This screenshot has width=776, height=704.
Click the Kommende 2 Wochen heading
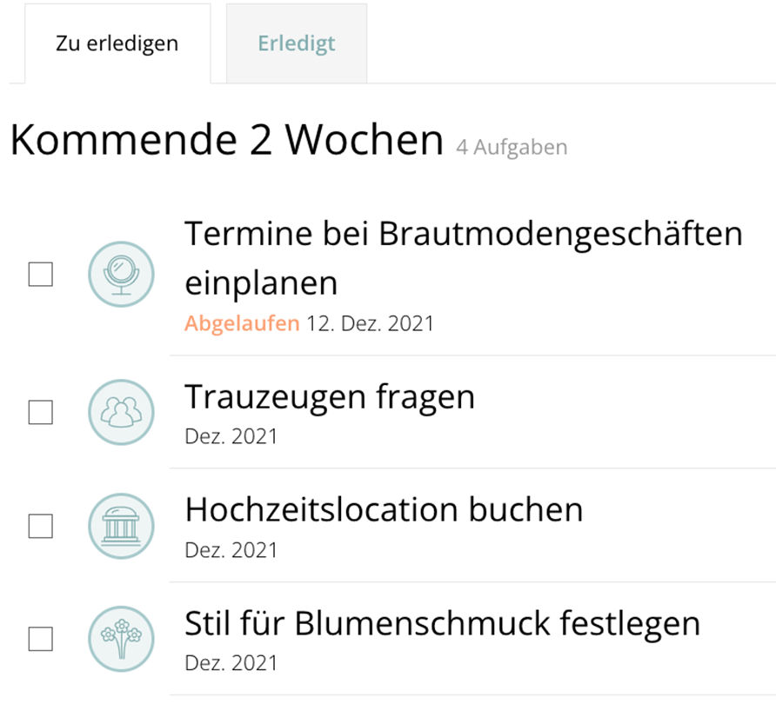coord(226,141)
